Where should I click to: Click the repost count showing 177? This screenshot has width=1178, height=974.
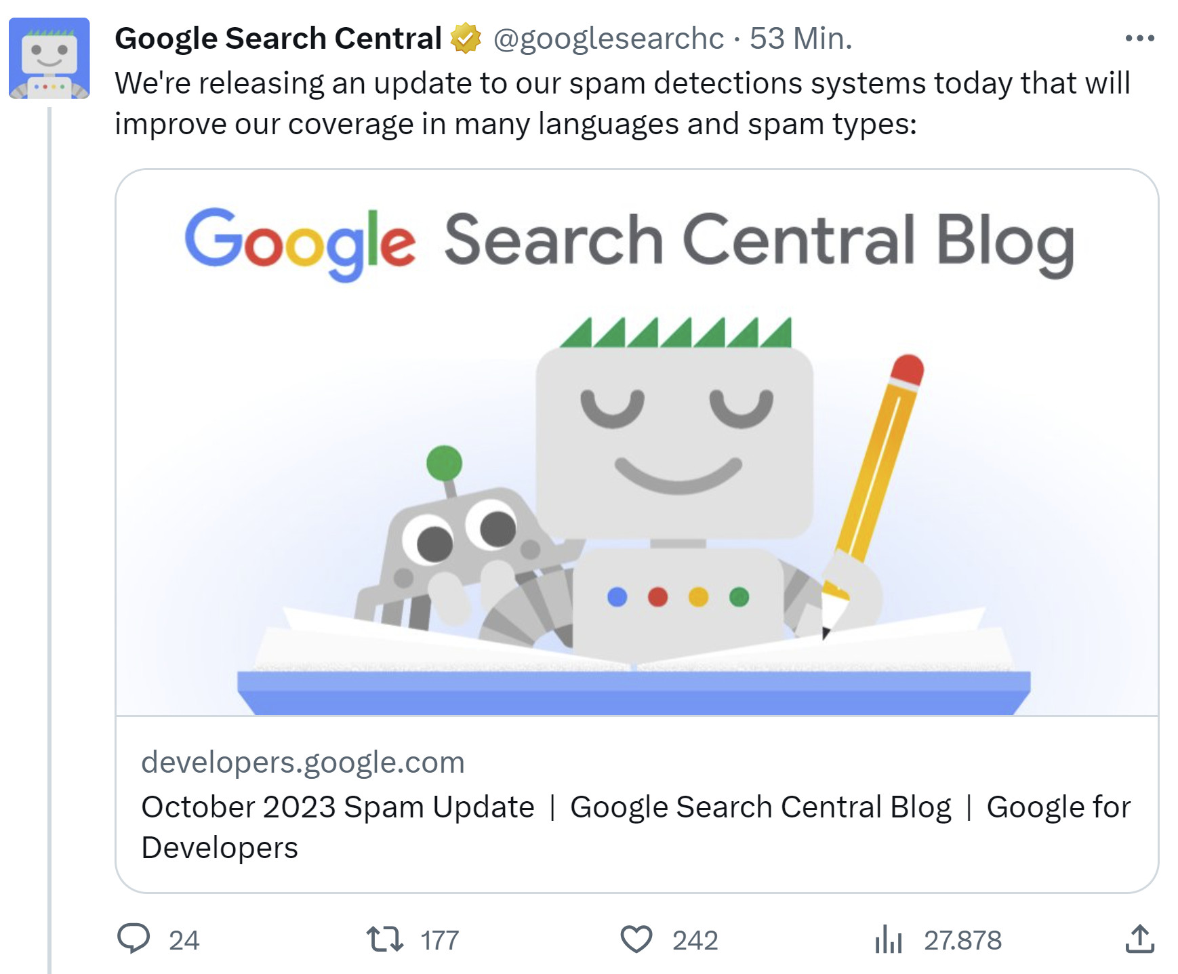(440, 940)
